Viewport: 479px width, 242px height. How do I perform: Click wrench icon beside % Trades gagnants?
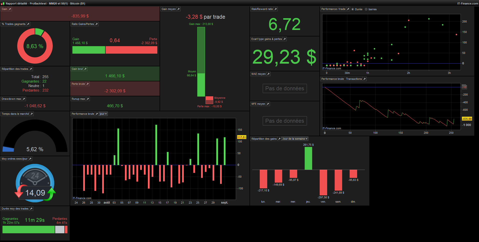click(x=28, y=24)
